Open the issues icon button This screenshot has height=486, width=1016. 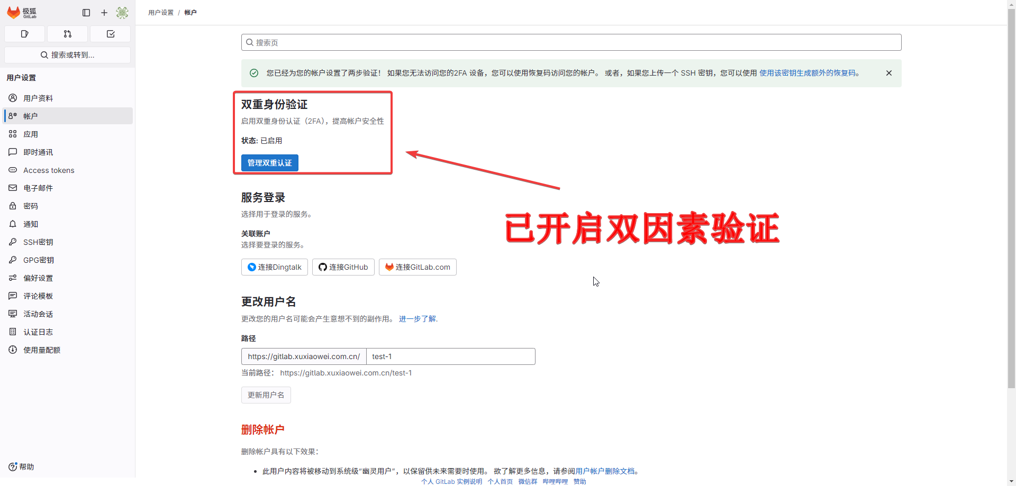tap(24, 34)
